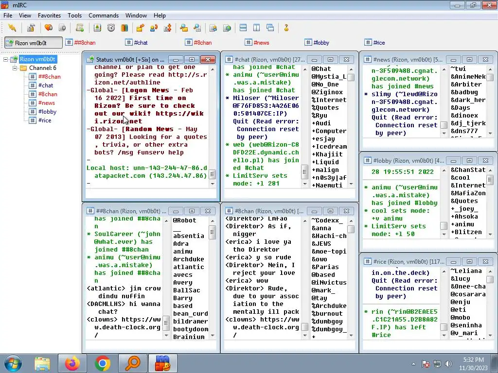
Task: Switch to ##8chan in the switchbar
Action: click(x=81, y=43)
